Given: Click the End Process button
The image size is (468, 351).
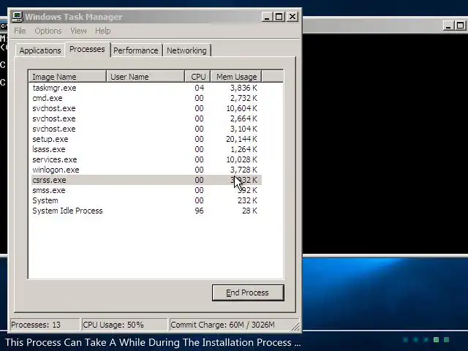Looking at the screenshot, I should (x=248, y=292).
